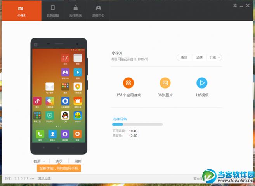Tap the phone's back navigation button
The image size is (255, 186).
(x=73, y=148)
